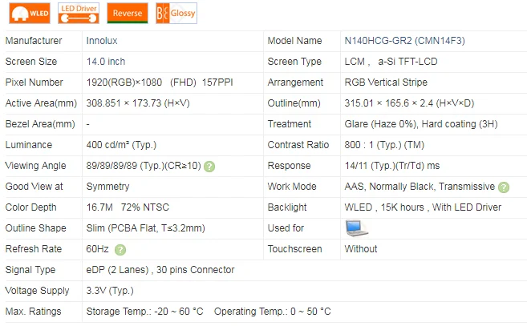
Task: Click Storage Temp.: -20 ~ 60 °C text
Action: coord(144,312)
